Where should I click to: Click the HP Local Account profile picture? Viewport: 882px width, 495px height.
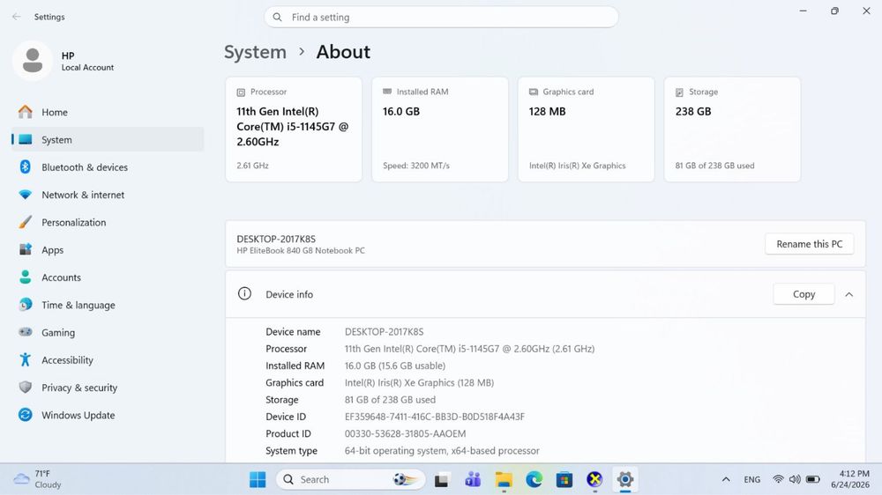pyautogui.click(x=33, y=61)
